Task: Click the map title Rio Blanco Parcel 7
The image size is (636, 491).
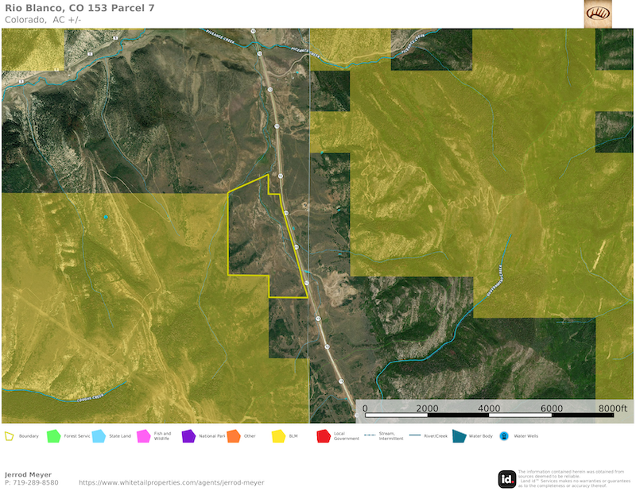Action: click(79, 8)
